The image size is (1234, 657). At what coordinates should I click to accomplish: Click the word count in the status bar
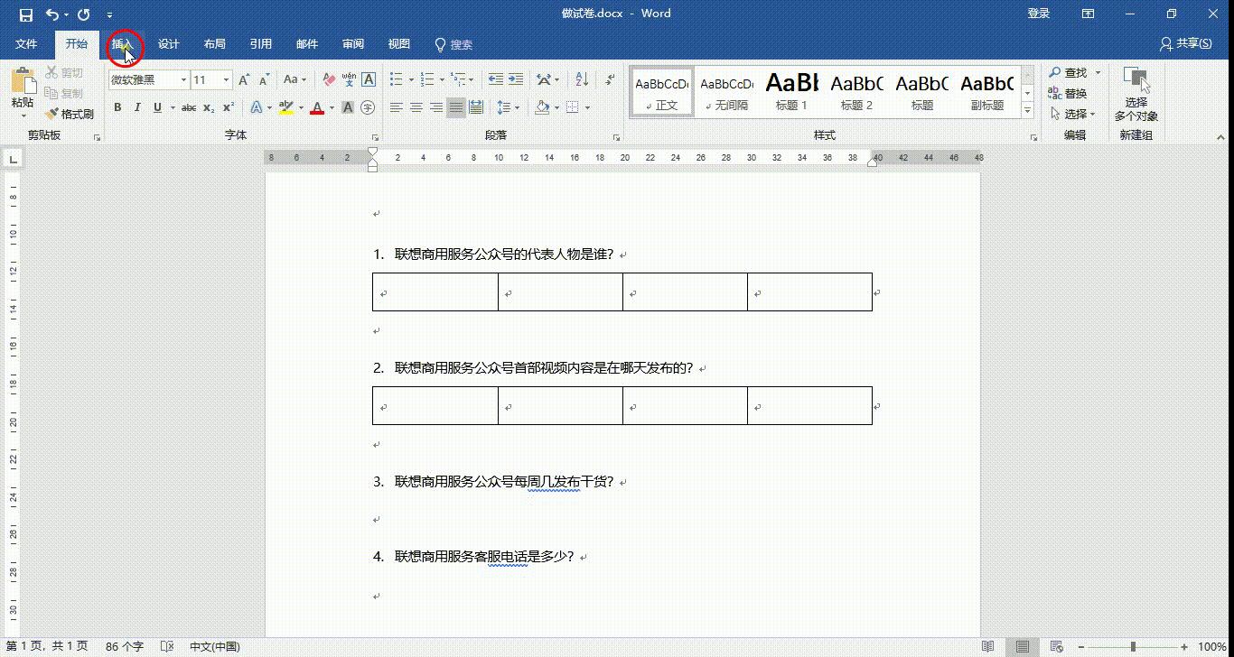[x=123, y=646]
